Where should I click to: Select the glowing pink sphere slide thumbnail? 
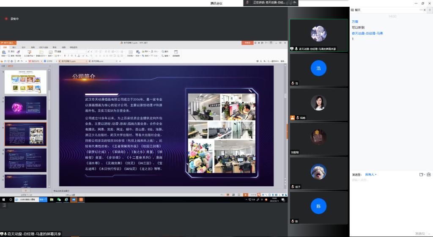click(x=26, y=108)
